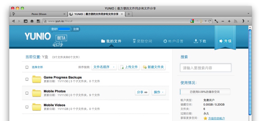Open the 下载 download page
Viewport: 261px width, 121px height.
pyautogui.click(x=200, y=41)
